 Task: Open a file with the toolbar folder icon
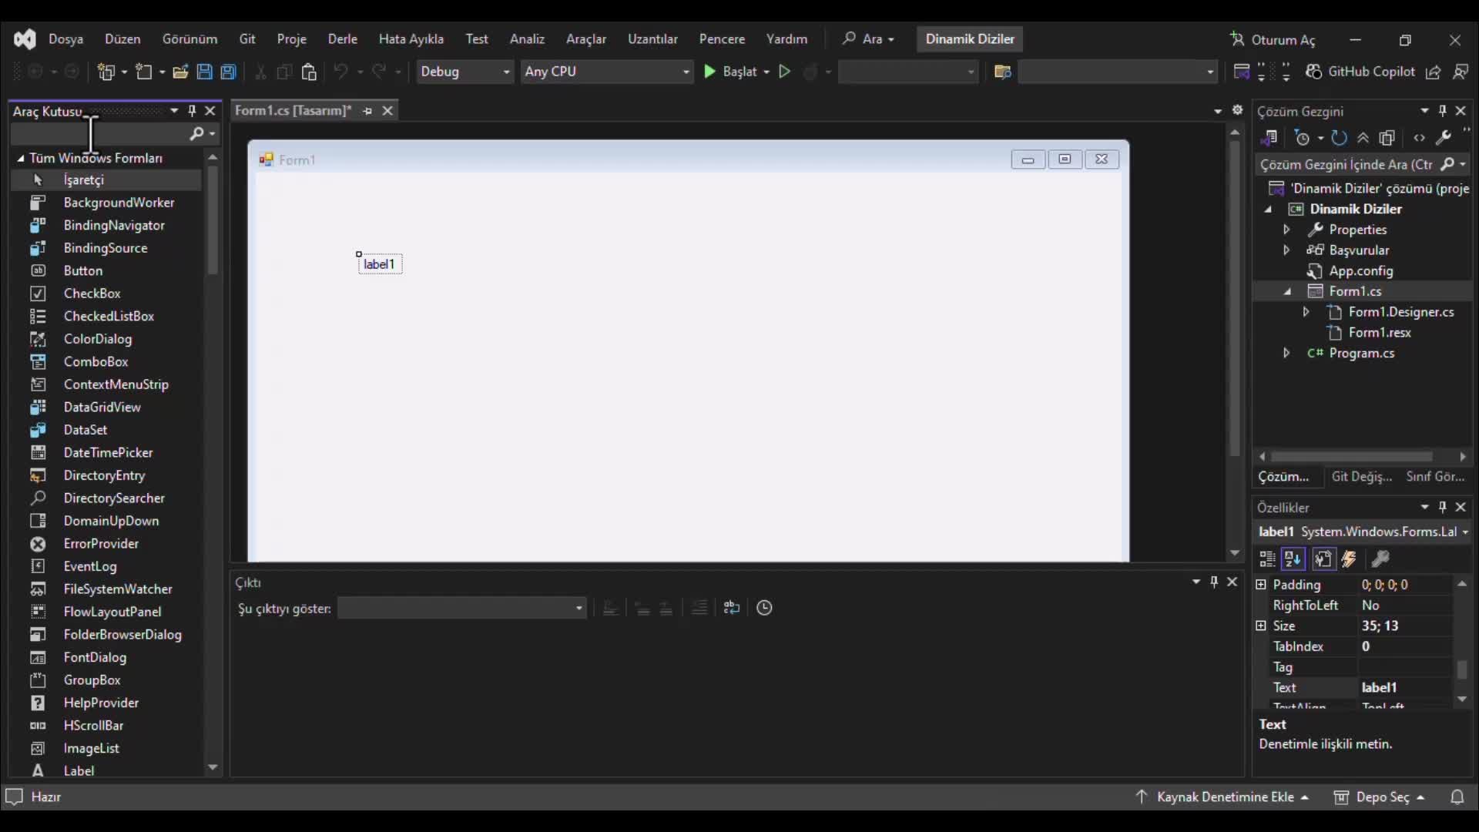180,72
